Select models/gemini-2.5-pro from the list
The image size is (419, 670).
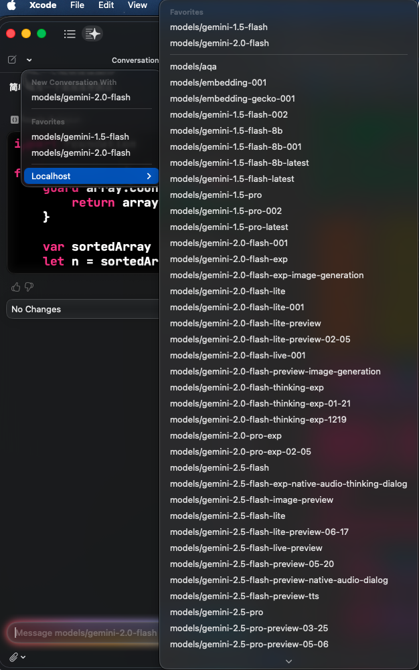coord(216,612)
